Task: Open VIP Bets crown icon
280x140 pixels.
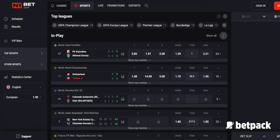Action: [x=6, y=41]
